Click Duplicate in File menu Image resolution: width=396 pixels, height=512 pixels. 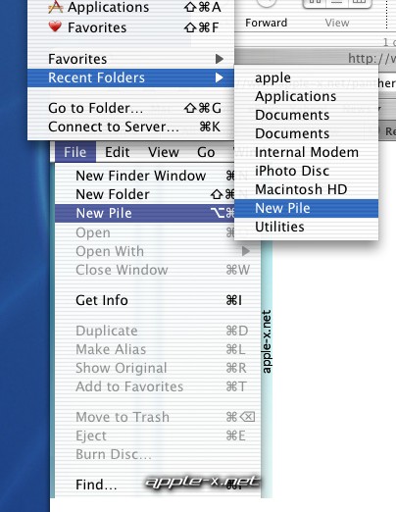158,331
